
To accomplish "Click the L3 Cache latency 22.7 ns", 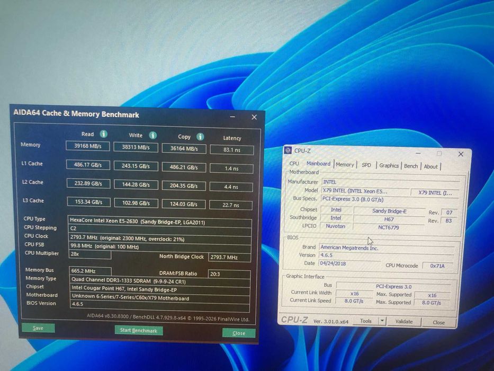I will tap(231, 205).
